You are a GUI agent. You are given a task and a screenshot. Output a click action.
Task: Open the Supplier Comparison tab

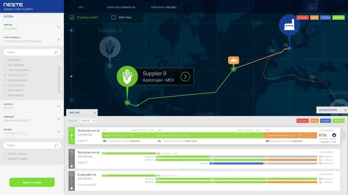point(121,7)
